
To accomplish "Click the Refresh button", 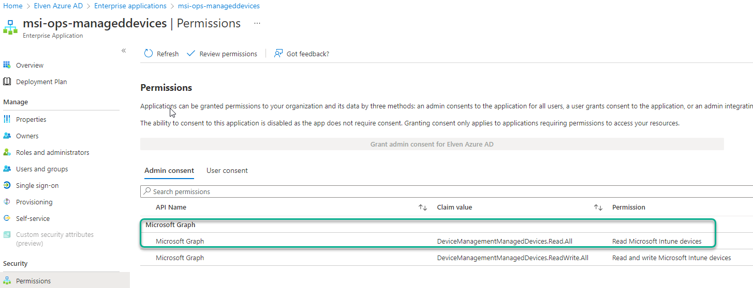I will (161, 54).
